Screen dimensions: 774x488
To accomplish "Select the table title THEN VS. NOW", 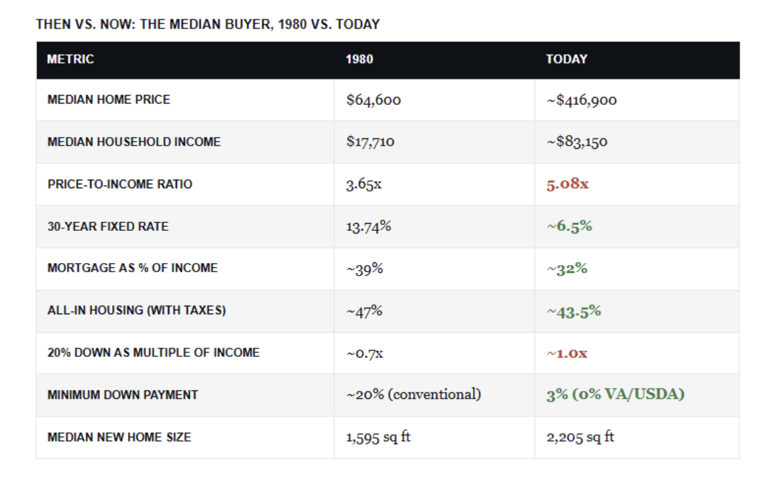I will coord(208,24).
